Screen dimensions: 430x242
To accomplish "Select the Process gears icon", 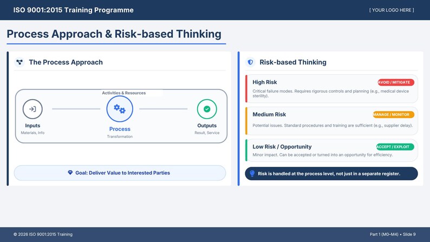I will click(120, 109).
